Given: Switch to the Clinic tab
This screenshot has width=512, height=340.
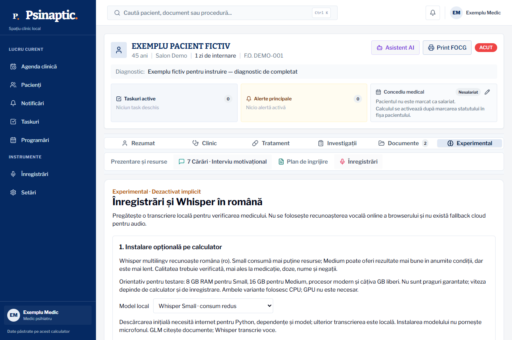Looking at the screenshot, I should [204, 143].
